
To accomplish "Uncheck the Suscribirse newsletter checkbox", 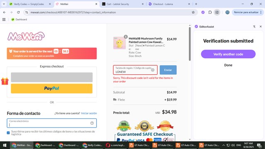I will [8, 132].
